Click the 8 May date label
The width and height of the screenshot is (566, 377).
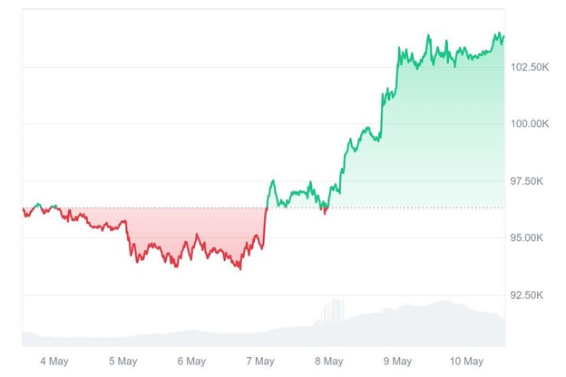tap(329, 361)
